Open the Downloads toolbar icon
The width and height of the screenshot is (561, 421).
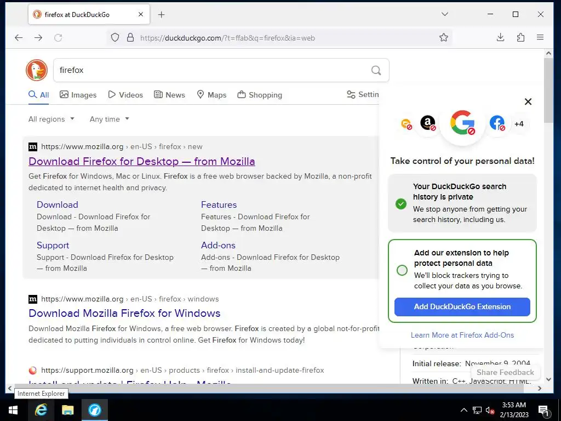click(x=501, y=38)
